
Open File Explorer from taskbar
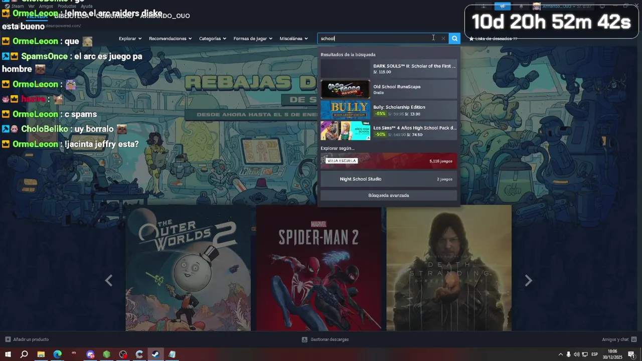[41, 354]
